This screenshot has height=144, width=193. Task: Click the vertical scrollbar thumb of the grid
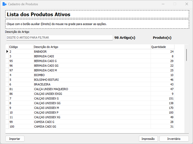click(x=187, y=55)
